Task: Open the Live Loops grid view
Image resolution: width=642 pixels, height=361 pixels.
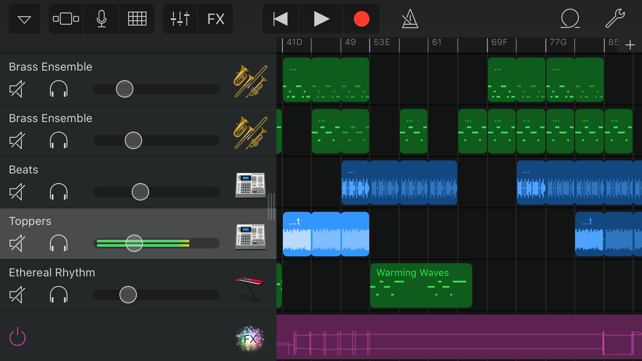Action: pyautogui.click(x=137, y=20)
